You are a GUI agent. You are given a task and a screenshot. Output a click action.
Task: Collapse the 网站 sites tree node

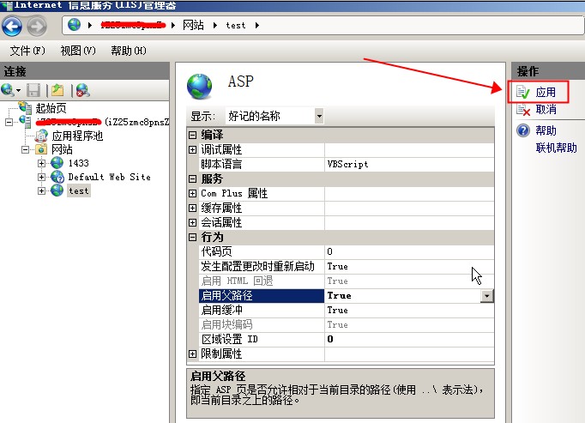(26, 149)
